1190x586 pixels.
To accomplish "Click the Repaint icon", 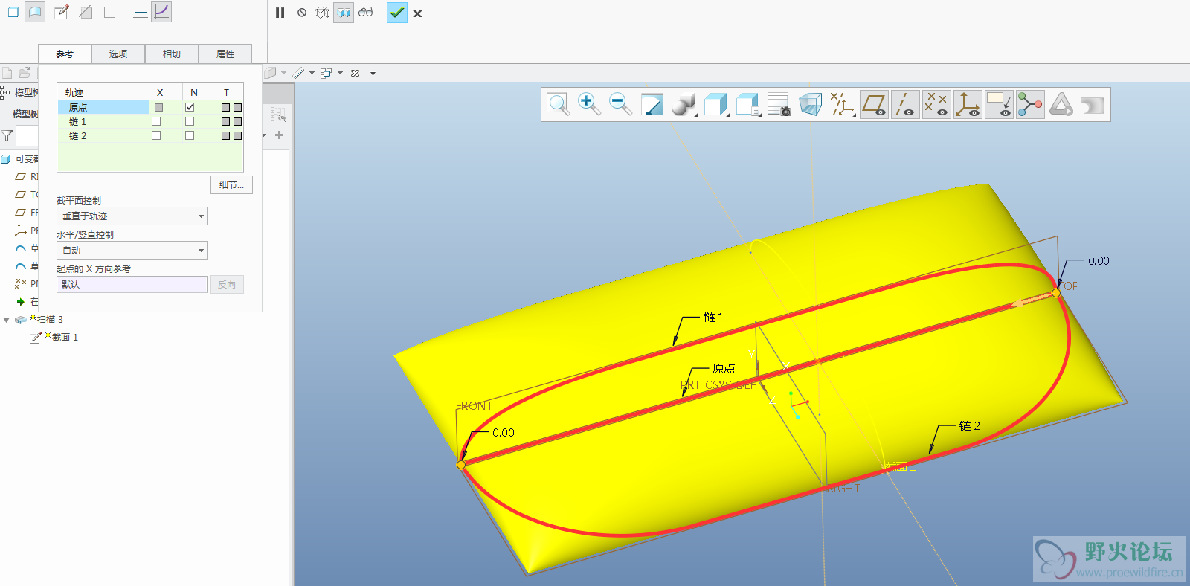I will pyautogui.click(x=652, y=105).
